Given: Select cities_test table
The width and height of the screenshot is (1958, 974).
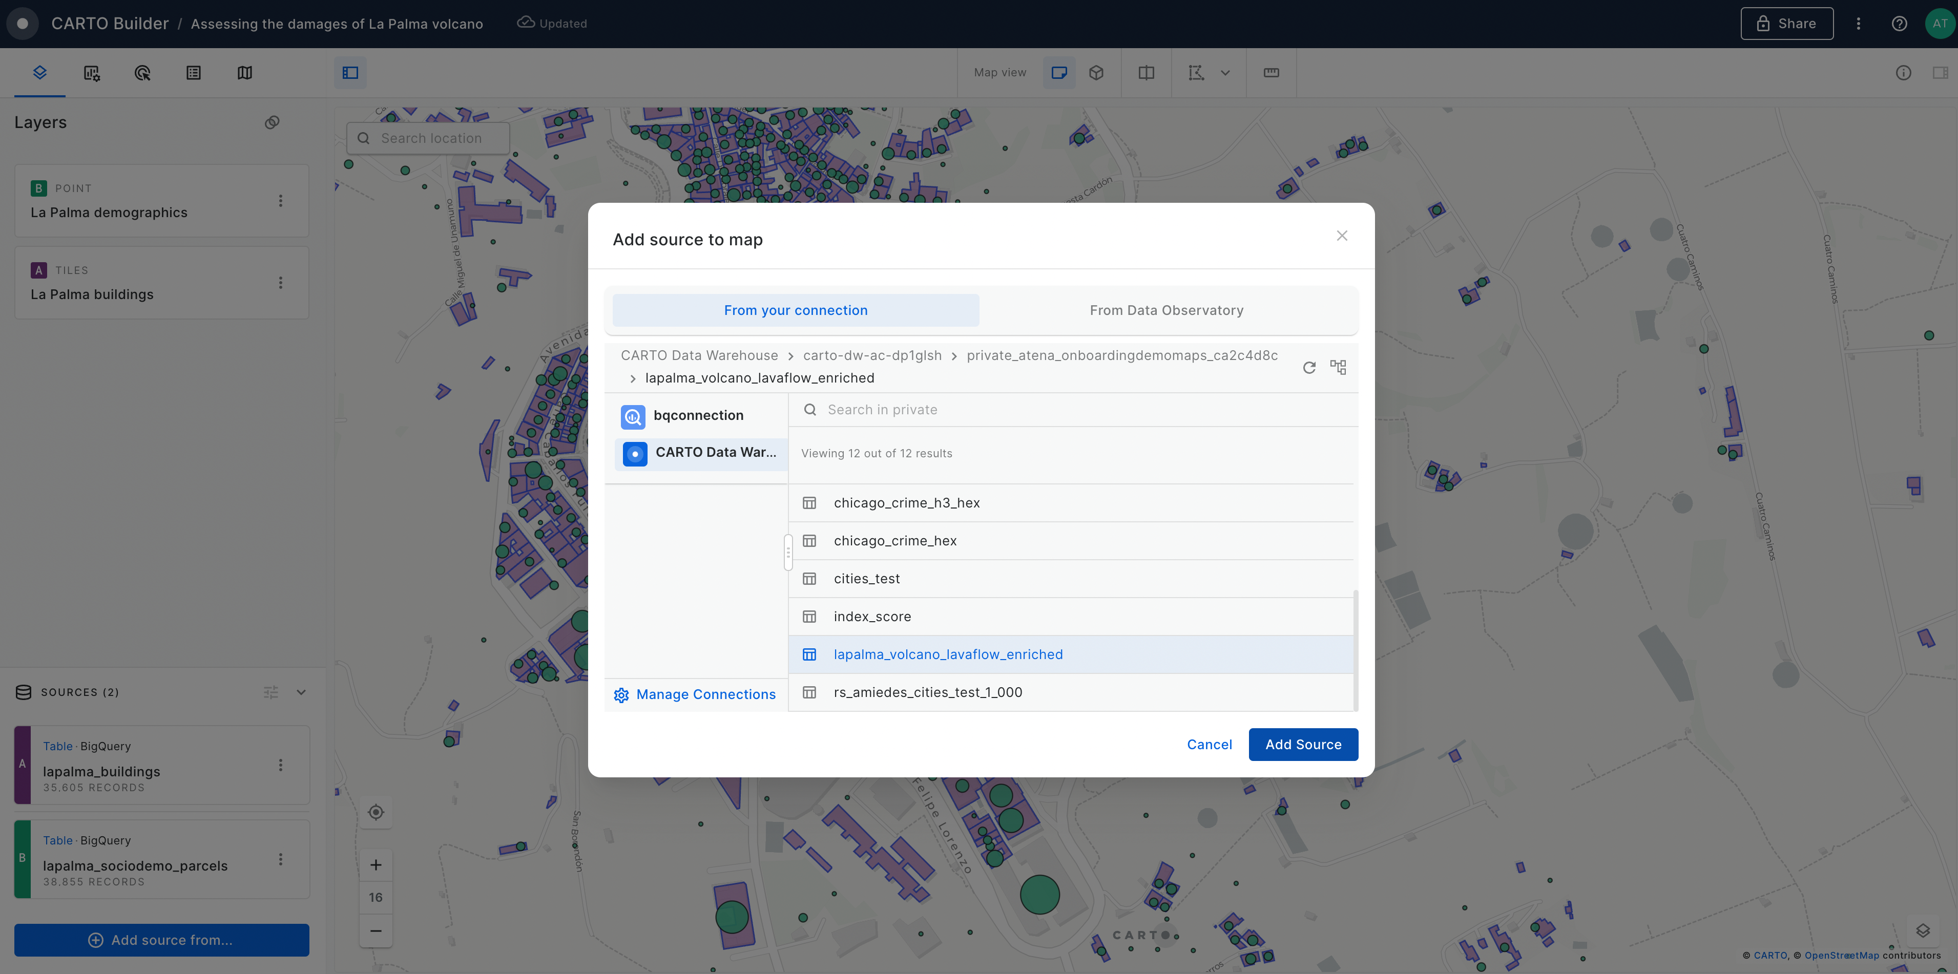Looking at the screenshot, I should [x=1071, y=579].
